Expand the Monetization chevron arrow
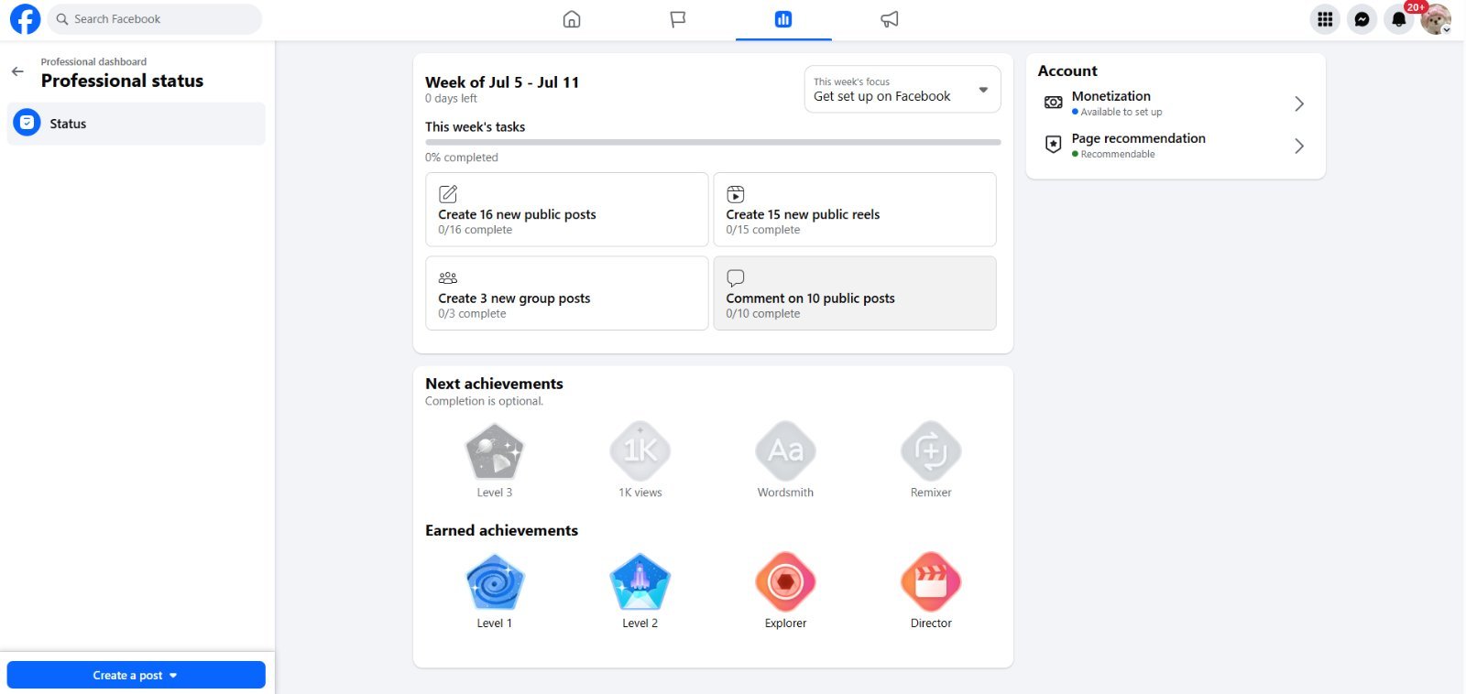 click(x=1299, y=103)
